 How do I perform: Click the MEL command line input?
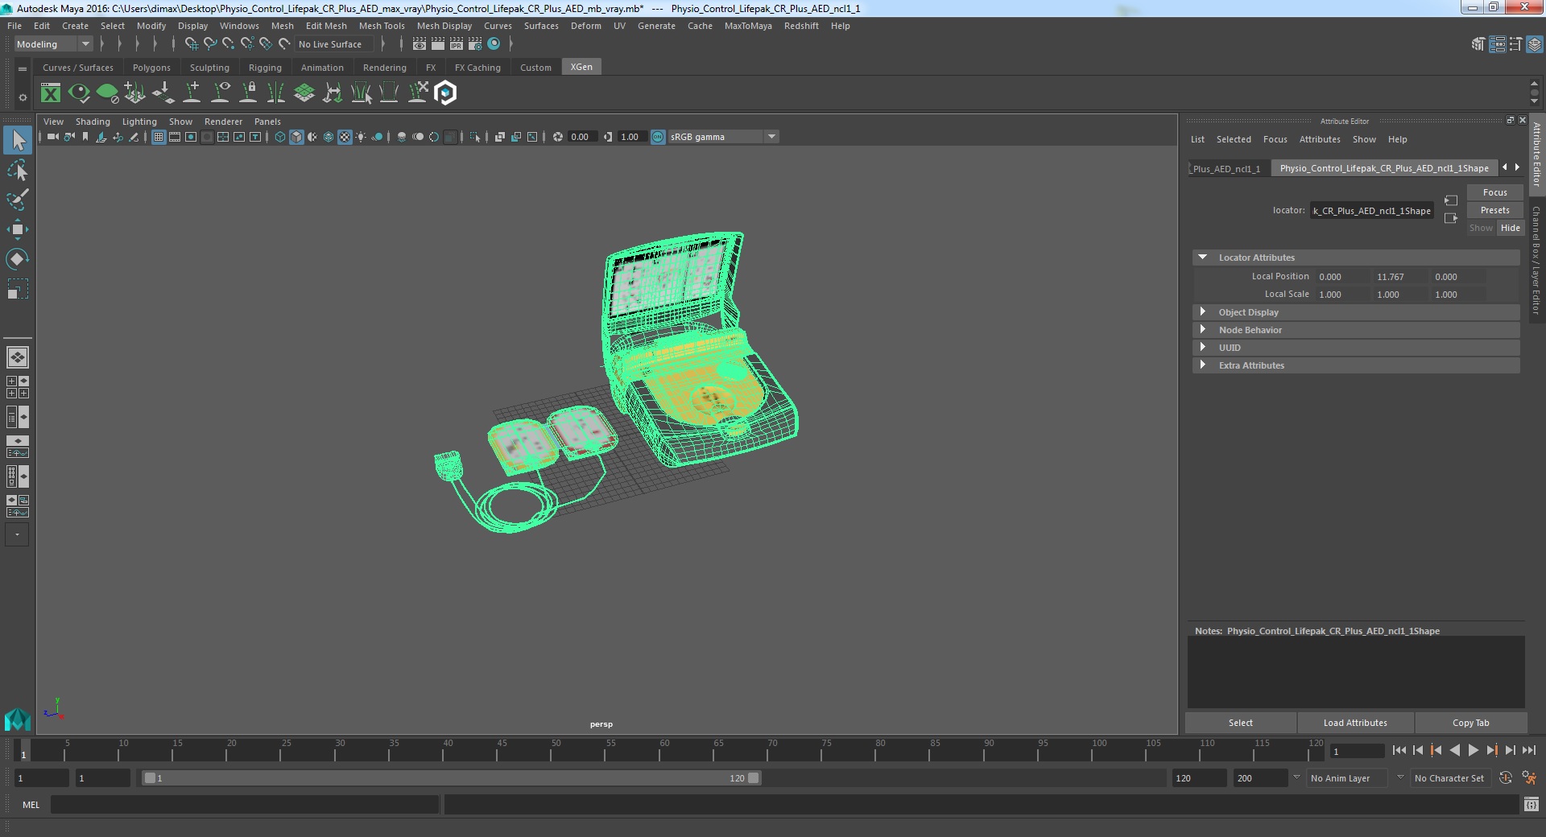coord(245,804)
